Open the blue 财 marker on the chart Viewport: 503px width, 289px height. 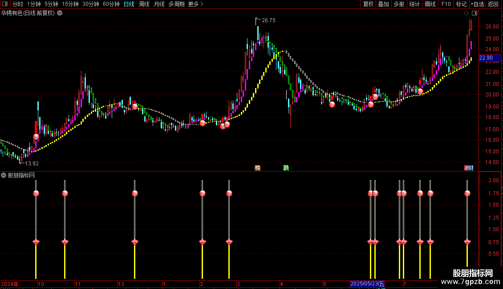tap(471, 168)
